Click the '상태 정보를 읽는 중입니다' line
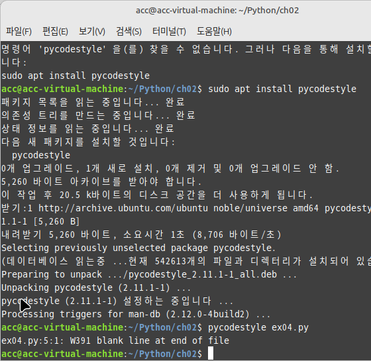Image resolution: width=371 pixels, height=361 pixels. pos(87,129)
